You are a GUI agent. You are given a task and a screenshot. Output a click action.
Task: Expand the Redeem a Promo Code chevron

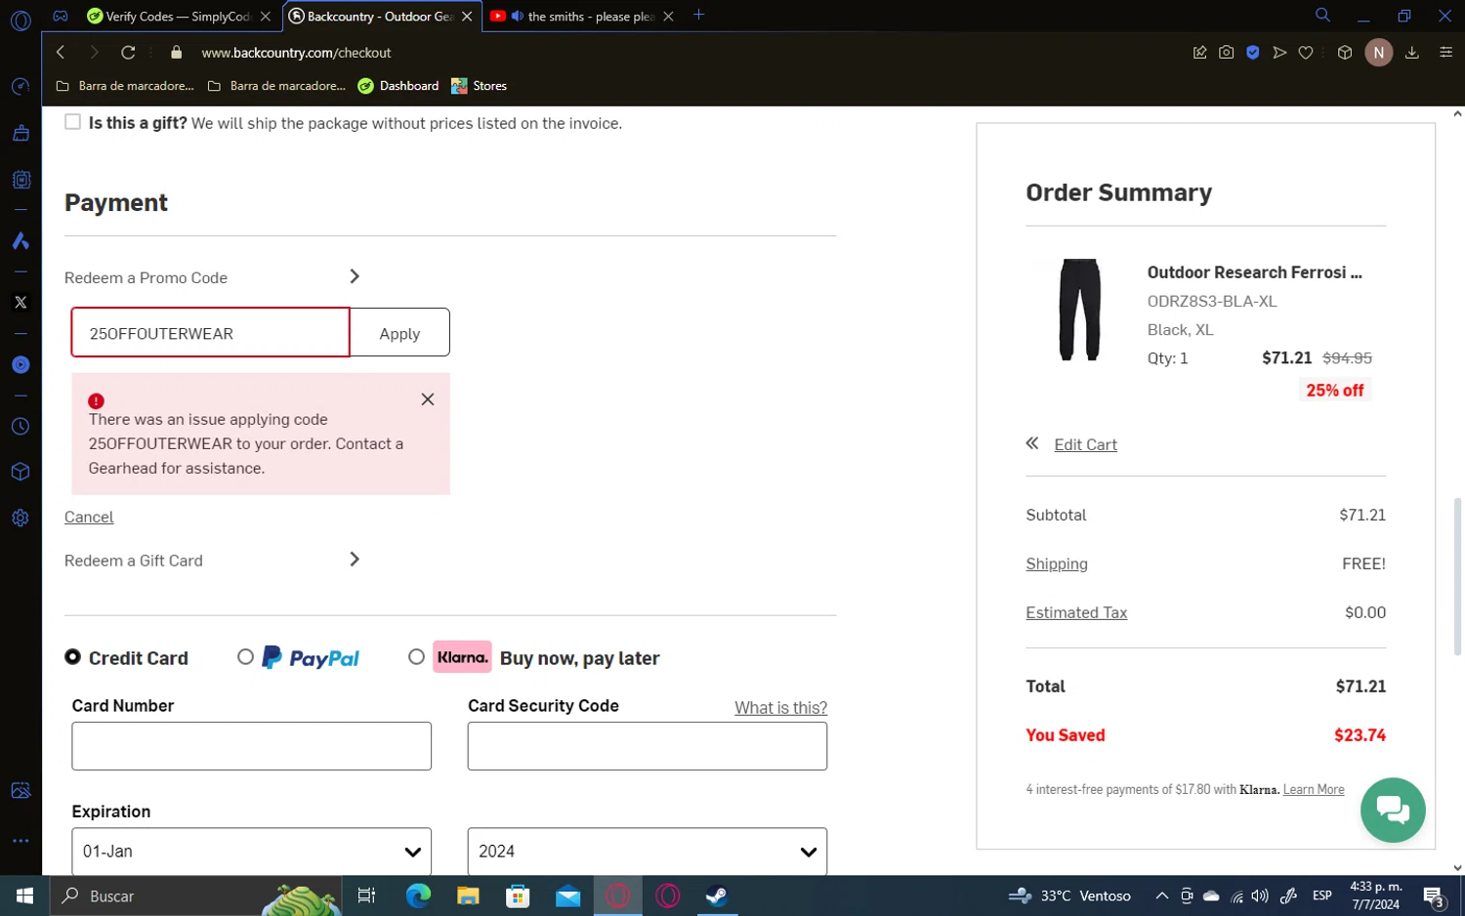(355, 276)
